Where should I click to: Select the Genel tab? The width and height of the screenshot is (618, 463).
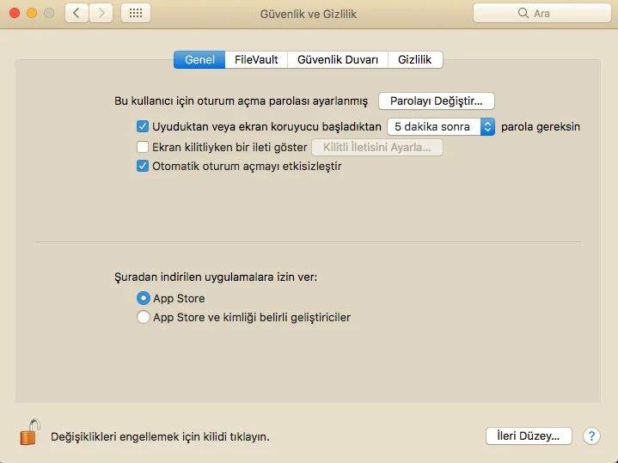click(199, 59)
